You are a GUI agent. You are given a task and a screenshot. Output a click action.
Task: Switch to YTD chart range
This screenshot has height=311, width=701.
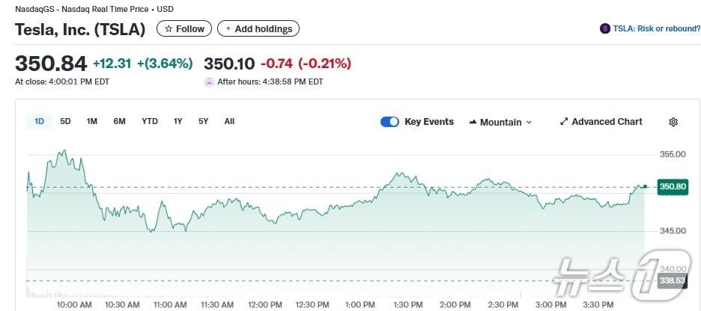click(150, 121)
